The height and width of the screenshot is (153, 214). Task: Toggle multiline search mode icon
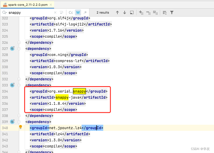pyautogui.click(x=165, y=13)
